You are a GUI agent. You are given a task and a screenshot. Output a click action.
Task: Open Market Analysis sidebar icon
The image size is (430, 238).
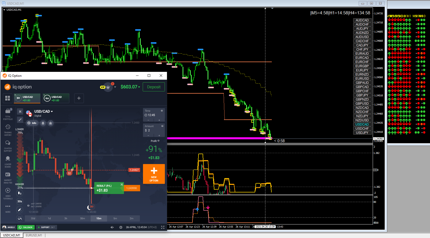pos(8,178)
